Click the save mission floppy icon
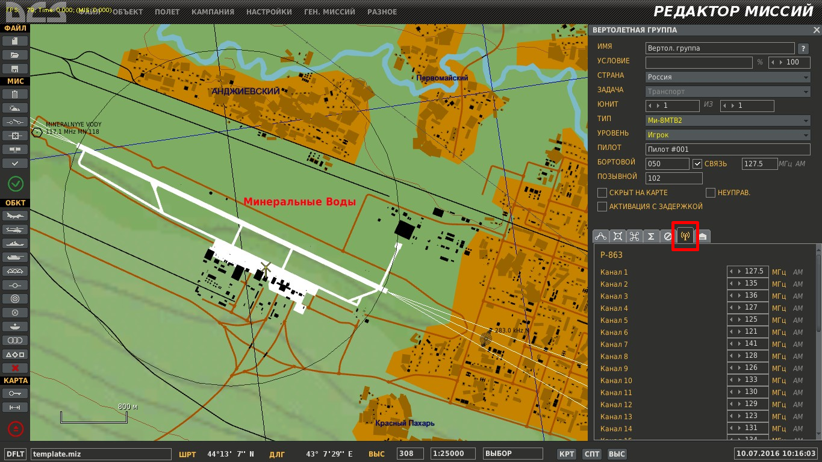822x462 pixels. (15, 69)
